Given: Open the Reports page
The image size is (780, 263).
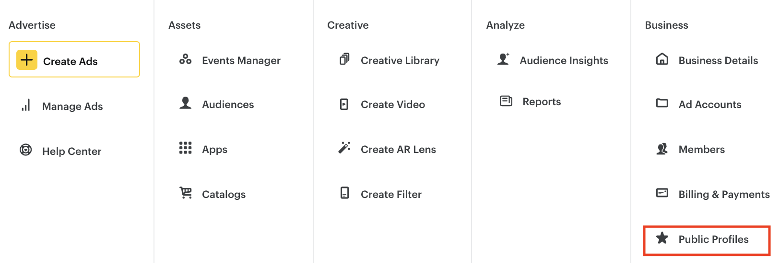Looking at the screenshot, I should 541,102.
